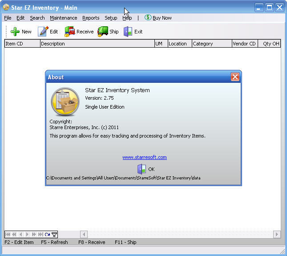Click the F8 - Receive shortcut label
287x256 pixels.
click(92, 242)
